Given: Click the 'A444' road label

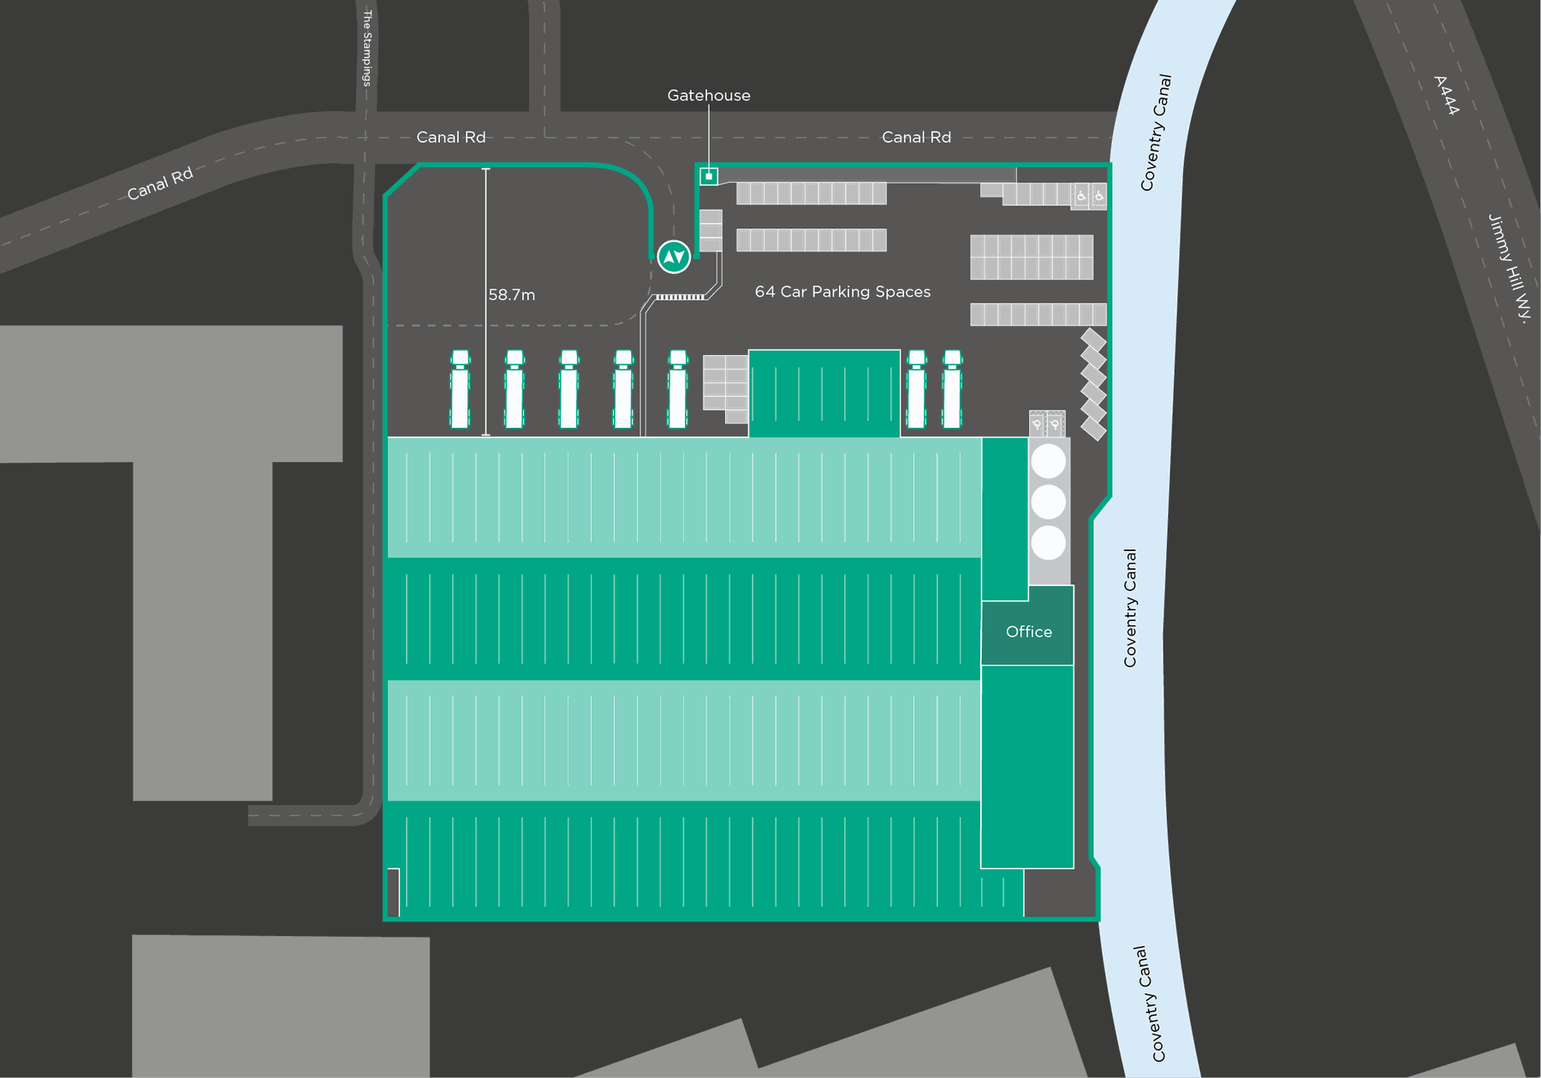Looking at the screenshot, I should [1446, 96].
